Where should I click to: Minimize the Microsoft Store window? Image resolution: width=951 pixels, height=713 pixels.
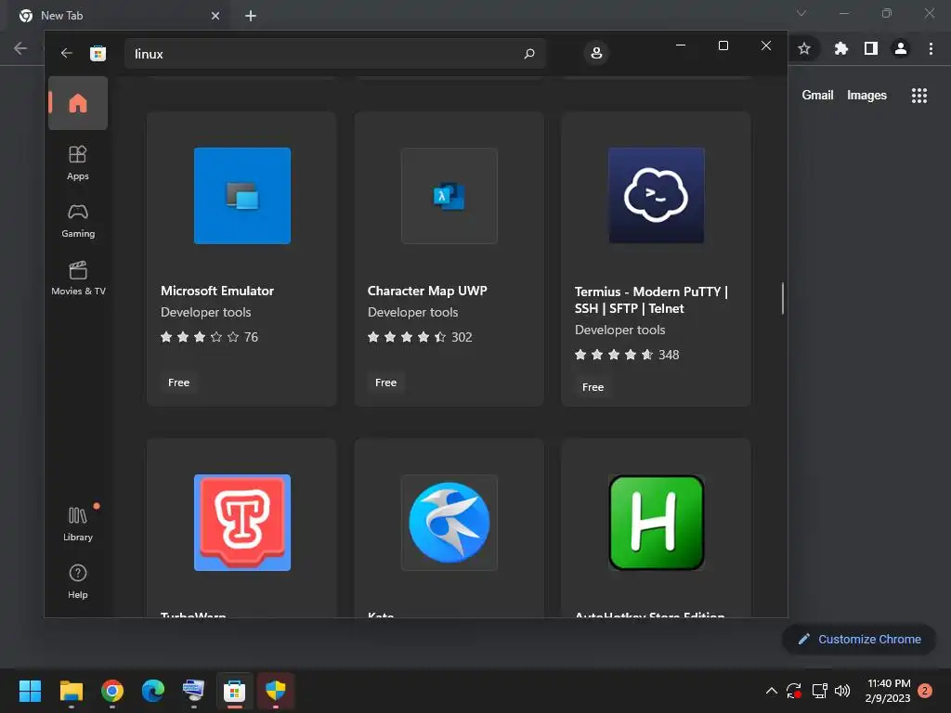click(681, 45)
